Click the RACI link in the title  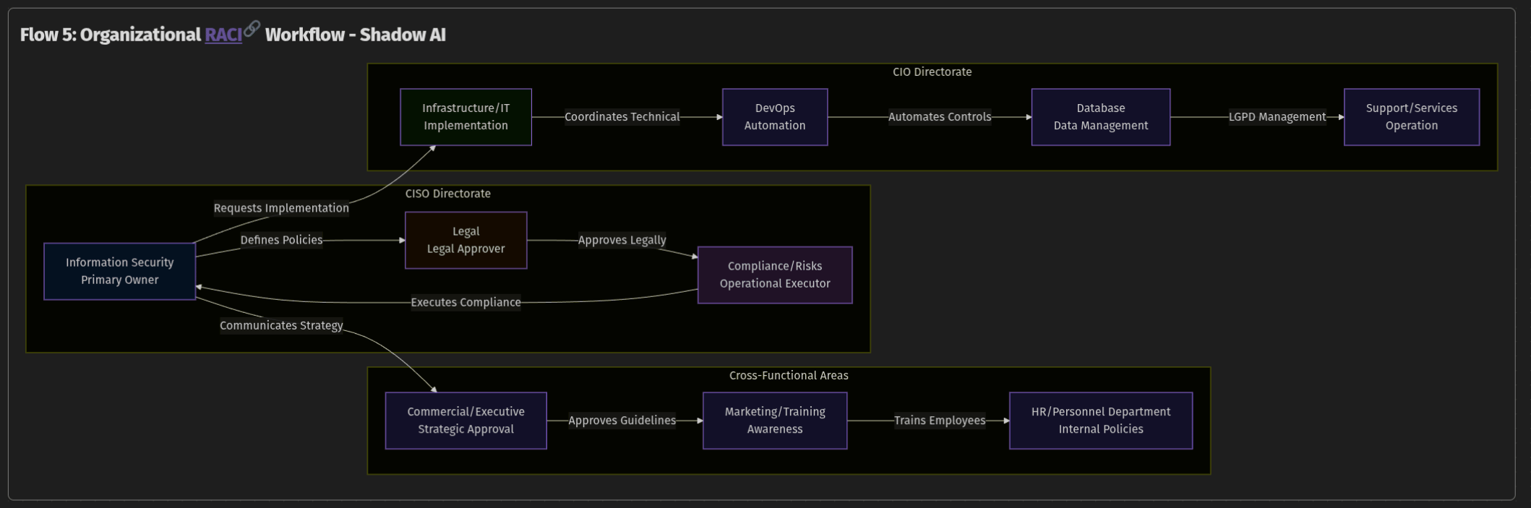(223, 35)
